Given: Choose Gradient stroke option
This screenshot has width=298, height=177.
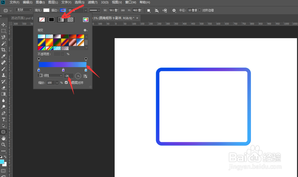Looking at the screenshot, I should (x=61, y=20).
